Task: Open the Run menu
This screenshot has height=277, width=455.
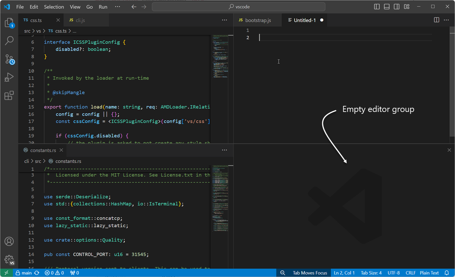Action: pyautogui.click(x=103, y=6)
